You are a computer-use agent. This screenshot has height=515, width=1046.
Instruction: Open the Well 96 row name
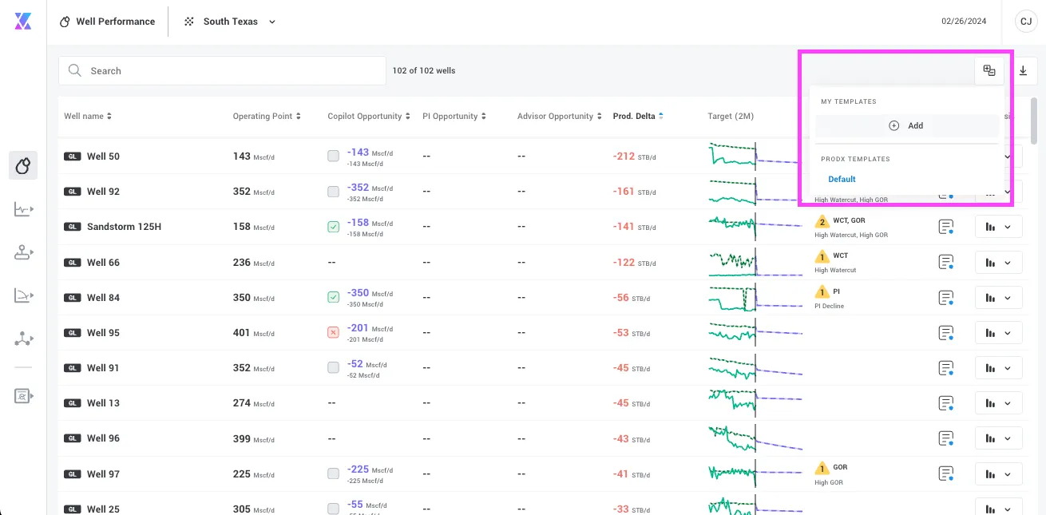click(103, 438)
